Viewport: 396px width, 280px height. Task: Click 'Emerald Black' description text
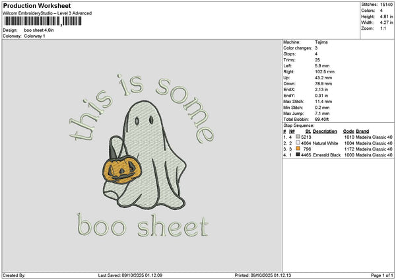click(x=327, y=155)
